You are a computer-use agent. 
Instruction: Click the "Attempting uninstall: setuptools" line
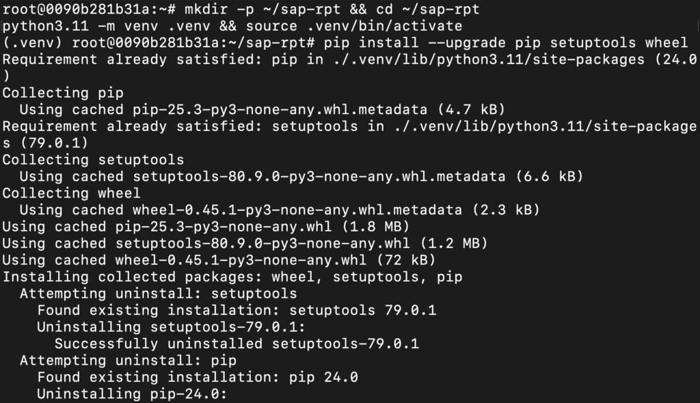[159, 294]
